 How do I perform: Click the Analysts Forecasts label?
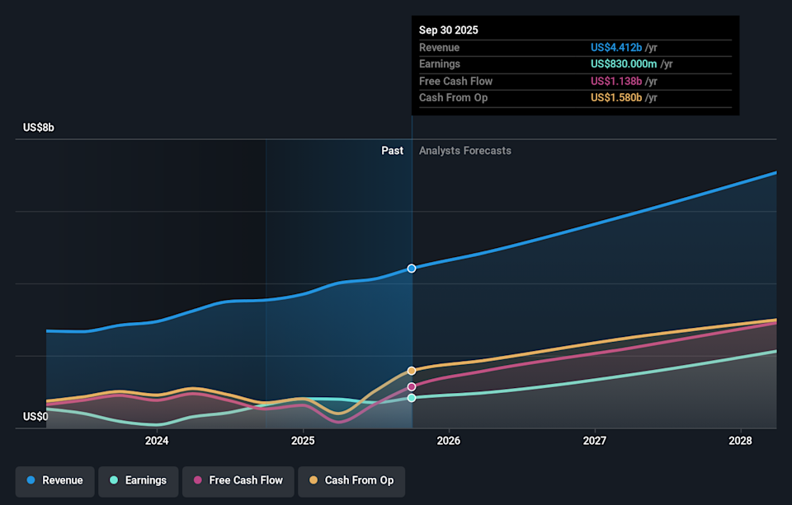tap(465, 151)
